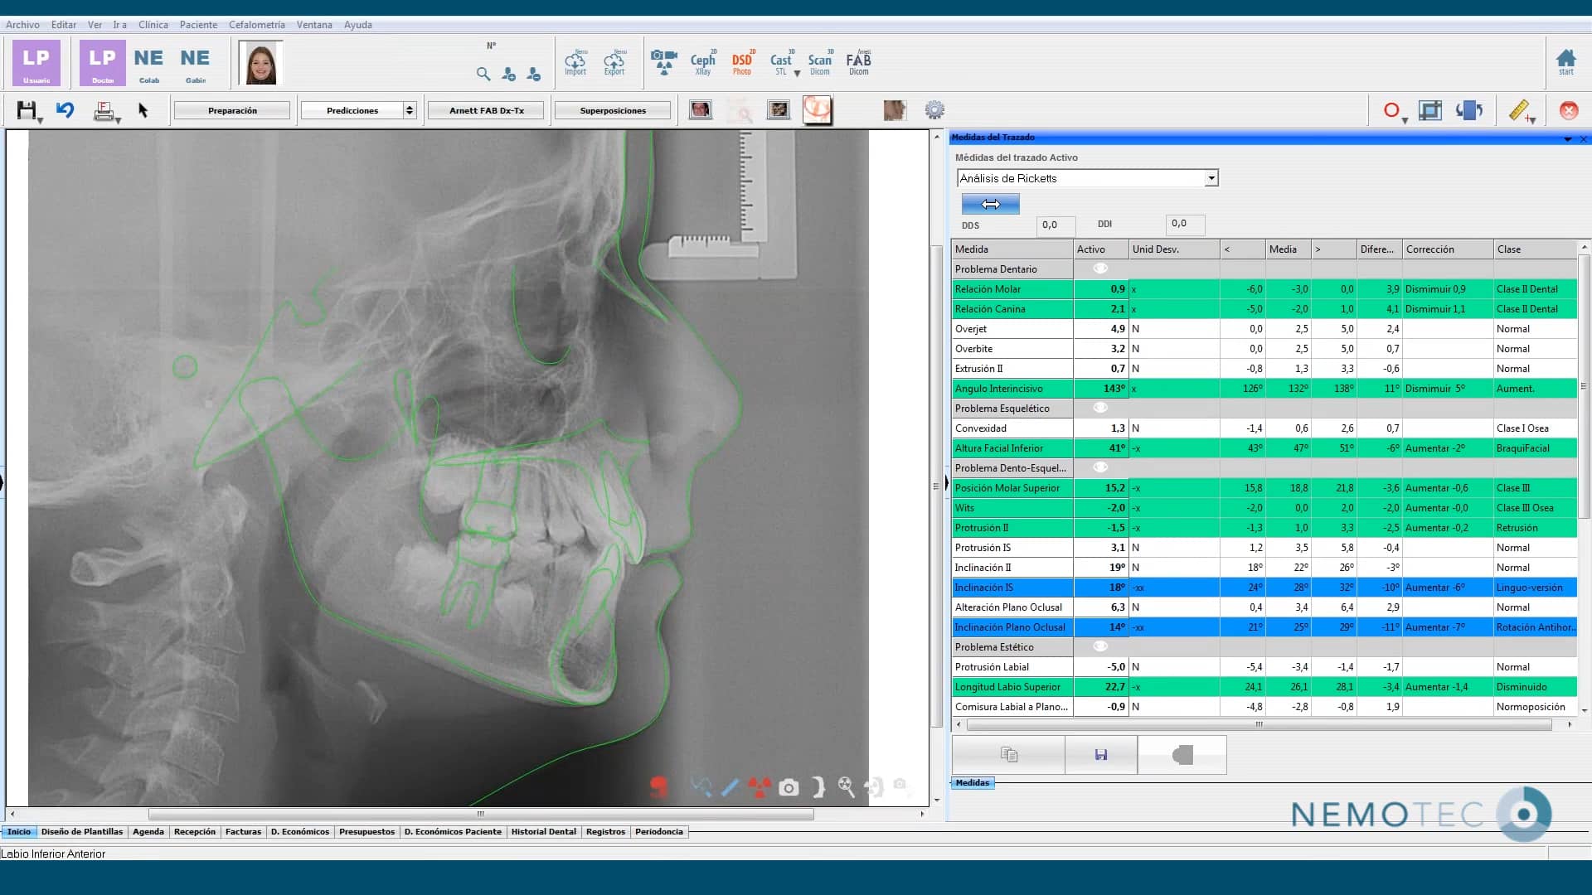Image resolution: width=1592 pixels, height=895 pixels.
Task: Click the Arnett FAB Dx-Tx button
Action: (486, 110)
